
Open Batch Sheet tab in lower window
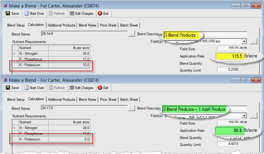pyautogui.click(x=129, y=99)
